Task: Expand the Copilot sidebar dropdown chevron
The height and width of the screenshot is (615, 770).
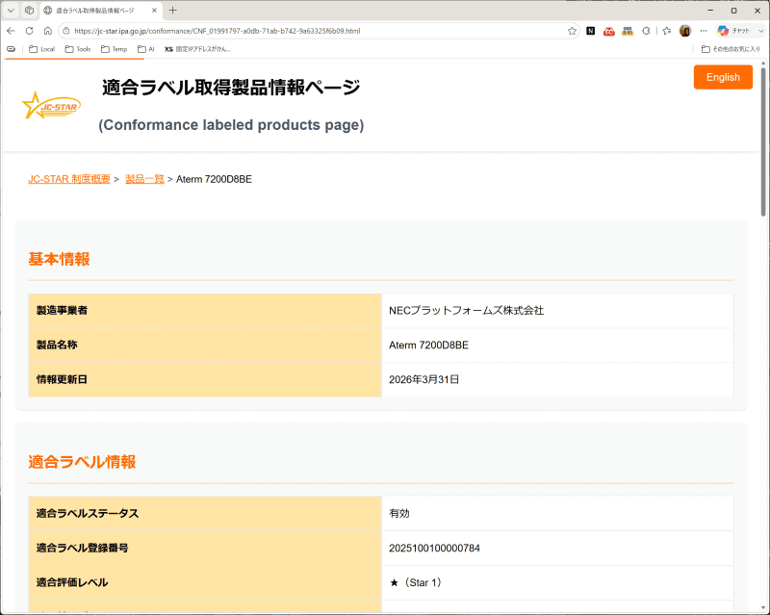Action: [x=761, y=31]
